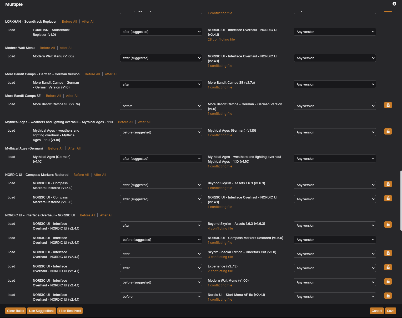
Task: Open 28 conflicting file link
Action: 221,39
